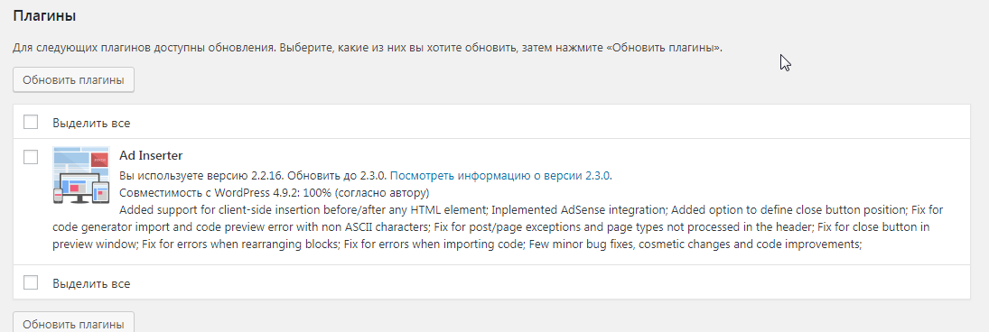This screenshot has height=332, width=989.
Task: Select the Ad Inserter plugin checkbox
Action: 31,157
